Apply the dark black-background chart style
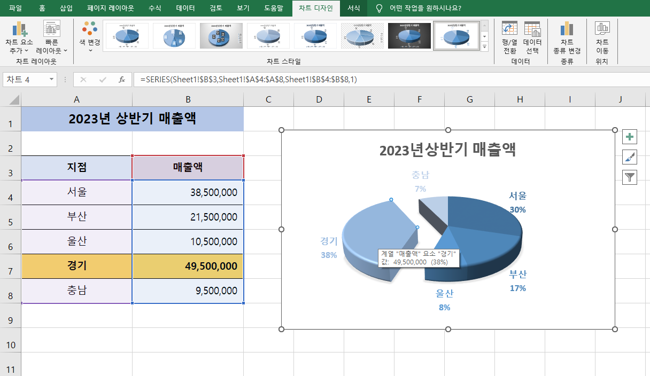Image resolution: width=650 pixels, height=376 pixels. click(x=409, y=36)
